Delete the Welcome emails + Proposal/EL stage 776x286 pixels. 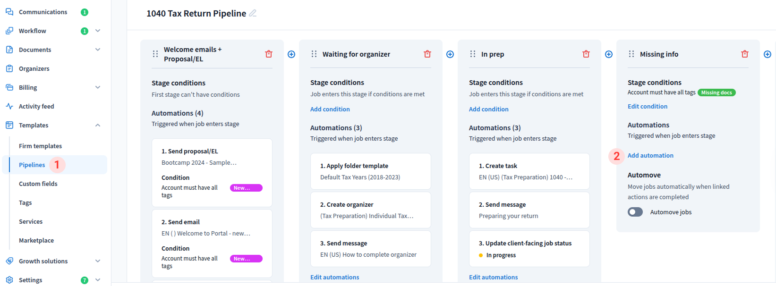[269, 54]
